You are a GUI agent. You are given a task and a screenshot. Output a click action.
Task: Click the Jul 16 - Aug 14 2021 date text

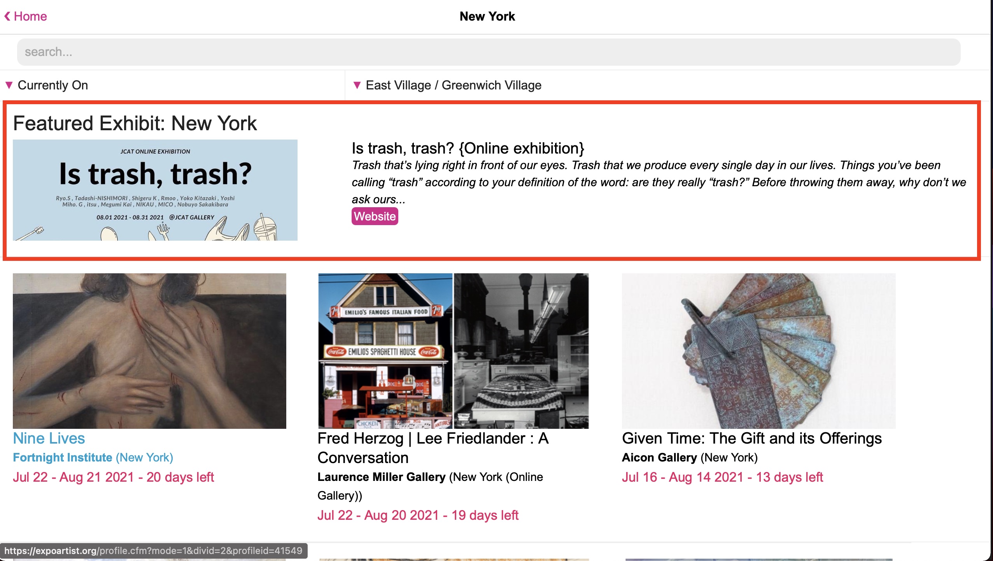coord(722,477)
